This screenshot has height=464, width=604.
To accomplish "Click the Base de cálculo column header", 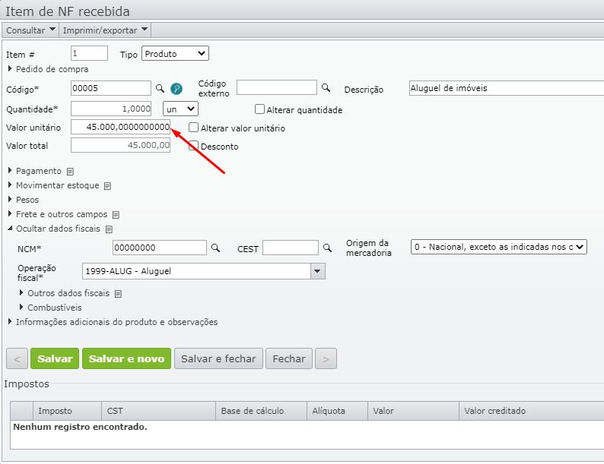I will pyautogui.click(x=261, y=411).
